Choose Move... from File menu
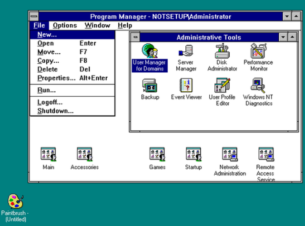 [72, 52]
